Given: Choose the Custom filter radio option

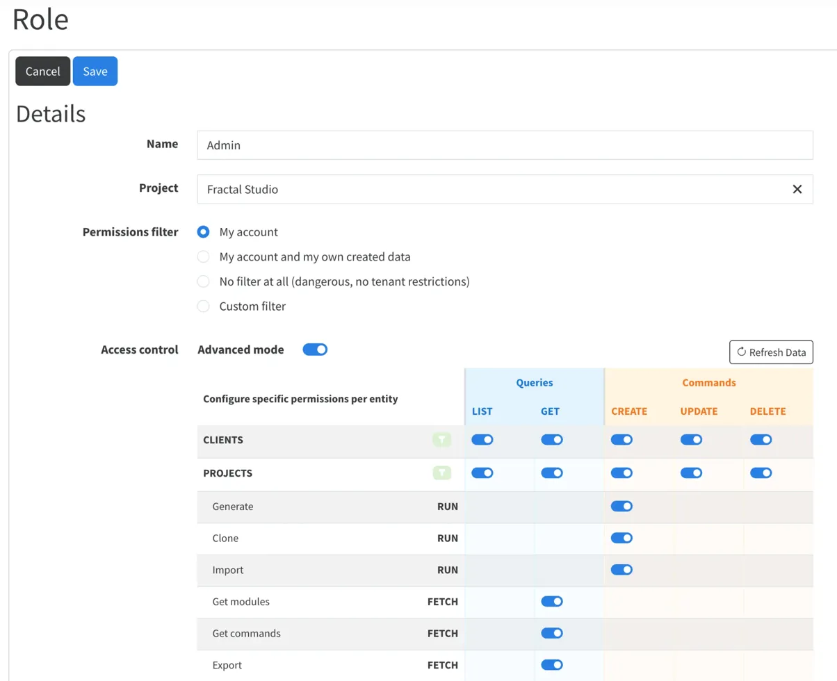Looking at the screenshot, I should point(204,306).
